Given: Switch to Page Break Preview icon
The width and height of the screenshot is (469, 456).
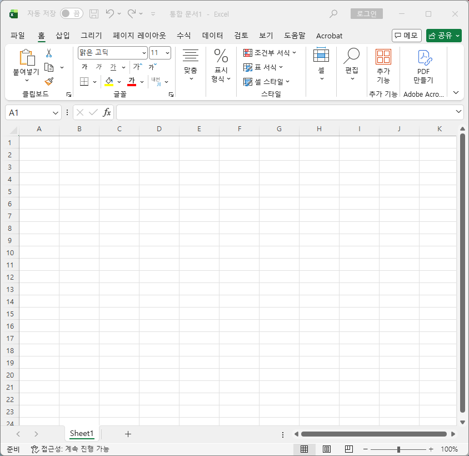Looking at the screenshot, I should [349, 449].
